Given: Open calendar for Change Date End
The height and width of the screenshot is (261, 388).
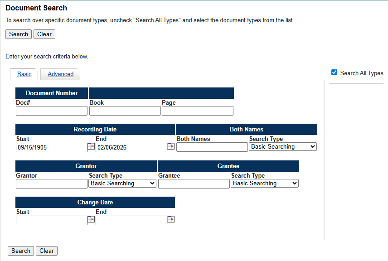Looking at the screenshot, I should [171, 219].
